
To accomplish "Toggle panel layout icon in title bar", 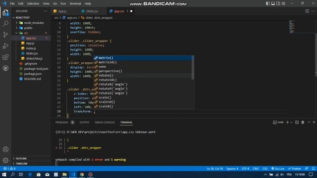I will click(273, 3).
